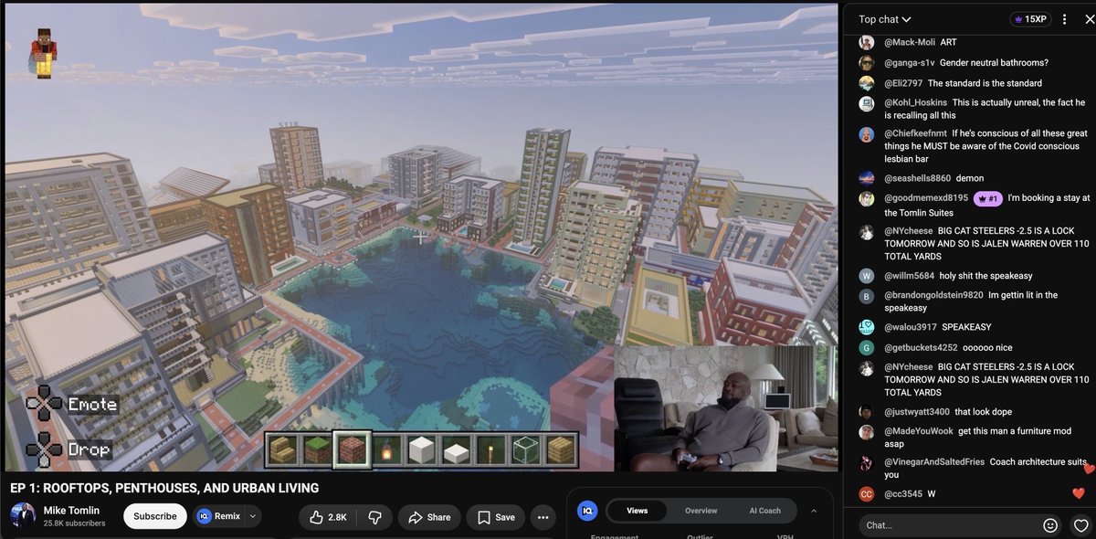1096x539 pixels.
Task: Save the video to a playlist
Action: (x=495, y=517)
